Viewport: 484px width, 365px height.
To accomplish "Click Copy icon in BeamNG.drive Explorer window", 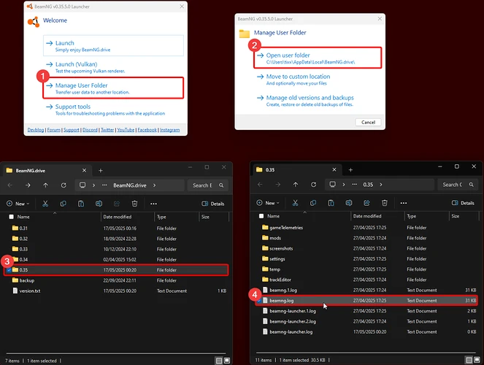I will coord(64,204).
